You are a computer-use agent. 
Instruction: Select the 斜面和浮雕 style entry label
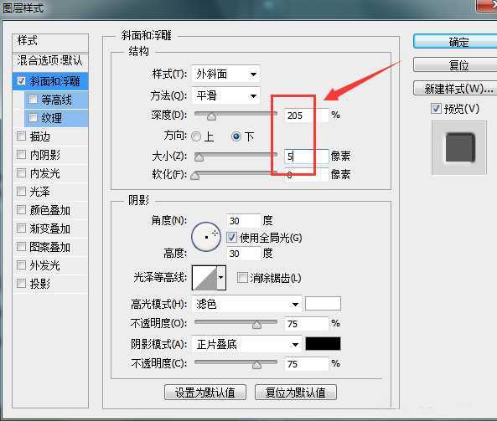click(54, 81)
